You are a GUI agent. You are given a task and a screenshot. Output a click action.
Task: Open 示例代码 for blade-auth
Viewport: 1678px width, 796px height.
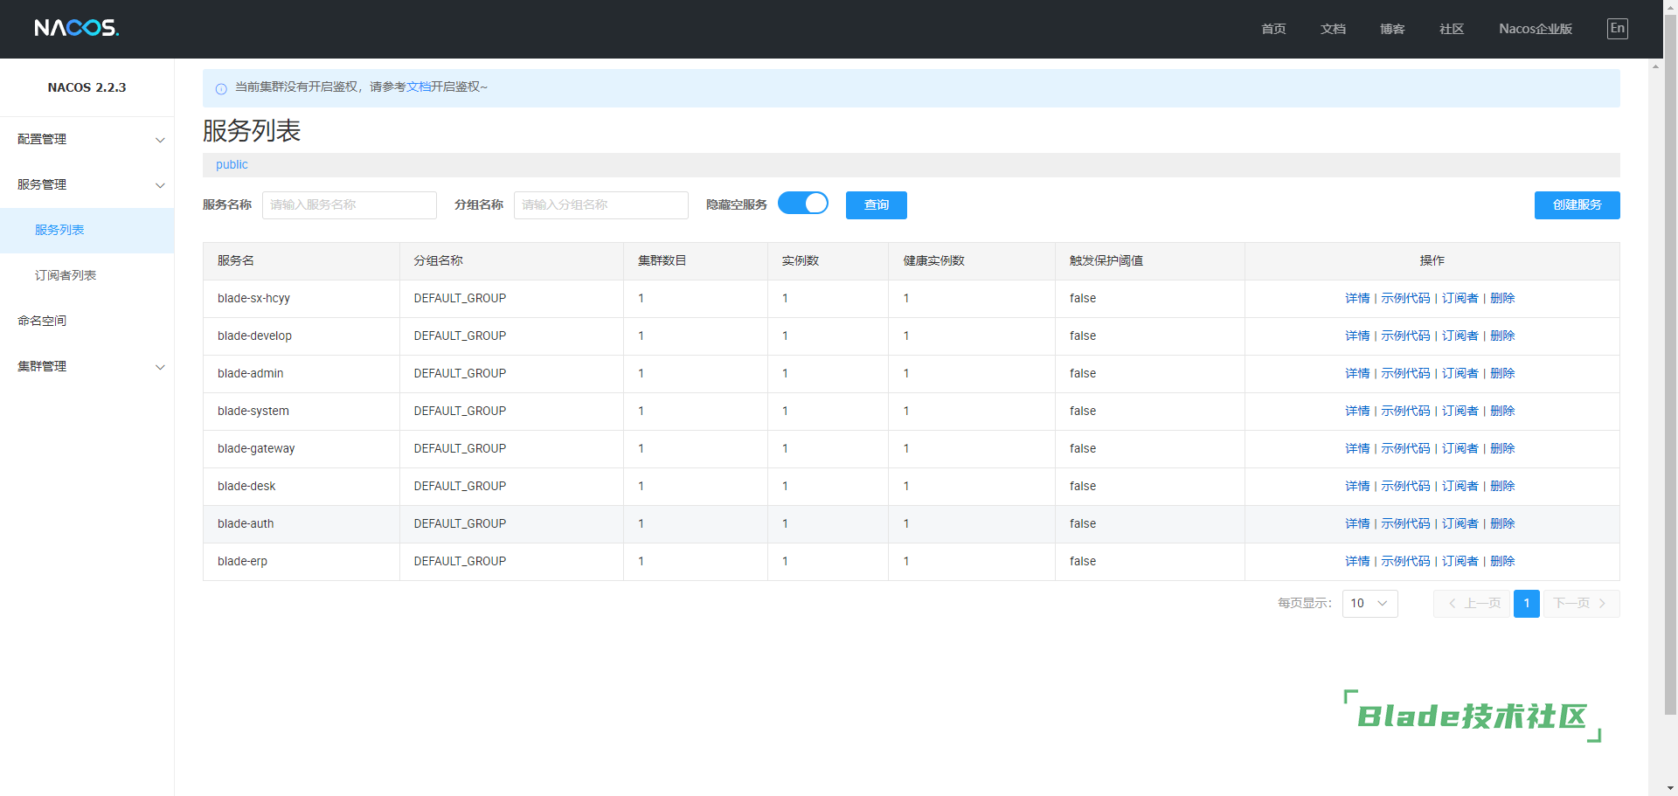1405,524
